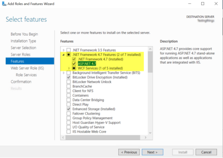Screen dimensions: 223x158
Task: Expand Background Intelligent Transfer Service node
Action: point(64,73)
